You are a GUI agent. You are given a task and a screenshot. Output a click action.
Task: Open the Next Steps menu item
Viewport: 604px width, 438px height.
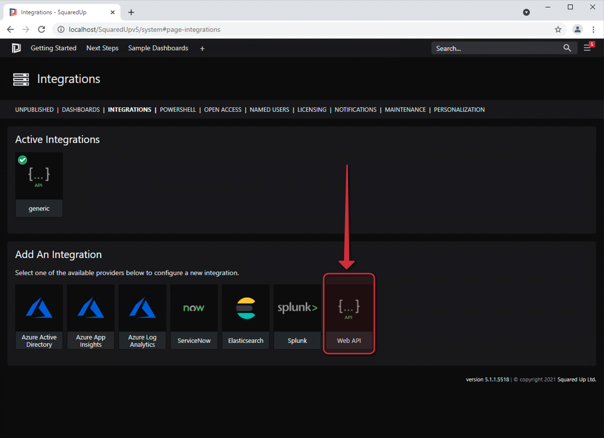pos(102,48)
